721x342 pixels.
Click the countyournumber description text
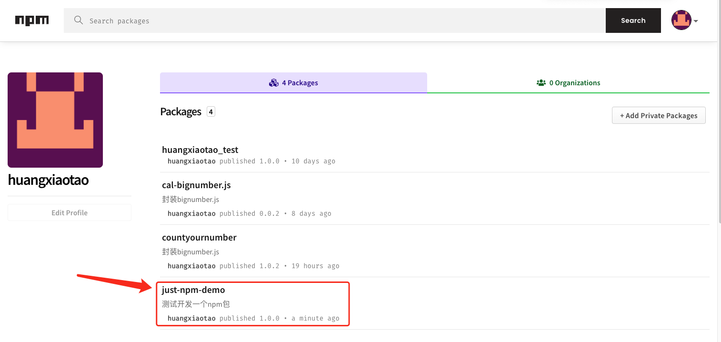[x=190, y=251]
